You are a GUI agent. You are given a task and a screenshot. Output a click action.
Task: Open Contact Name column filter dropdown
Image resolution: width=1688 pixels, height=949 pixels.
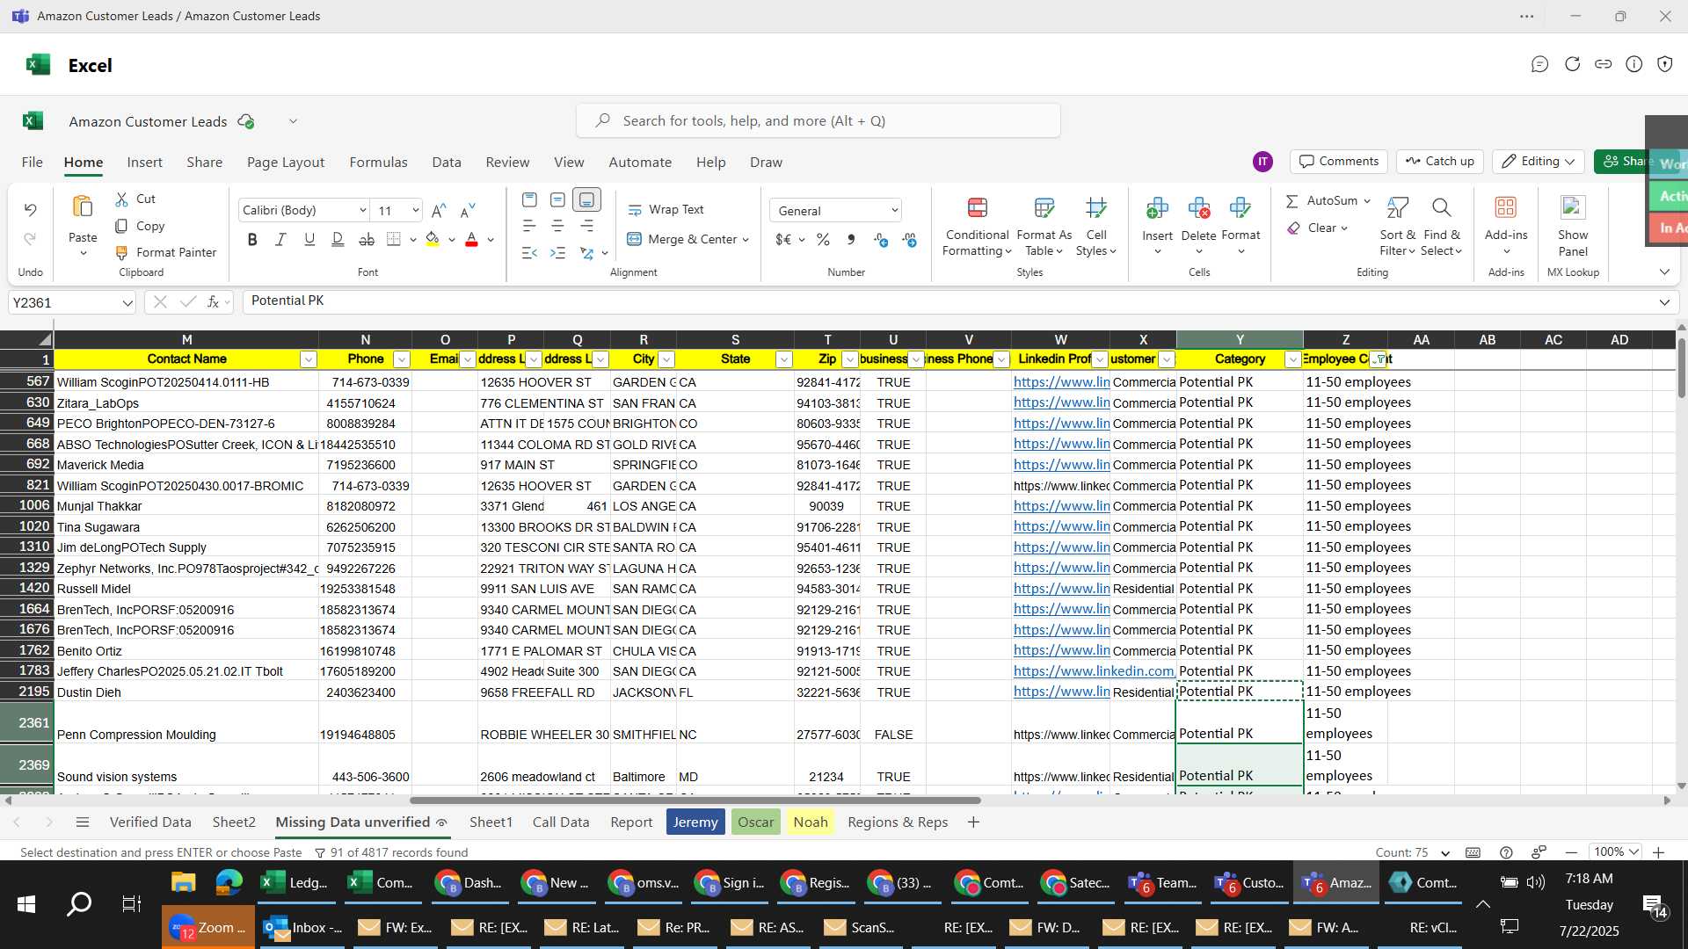click(x=308, y=359)
